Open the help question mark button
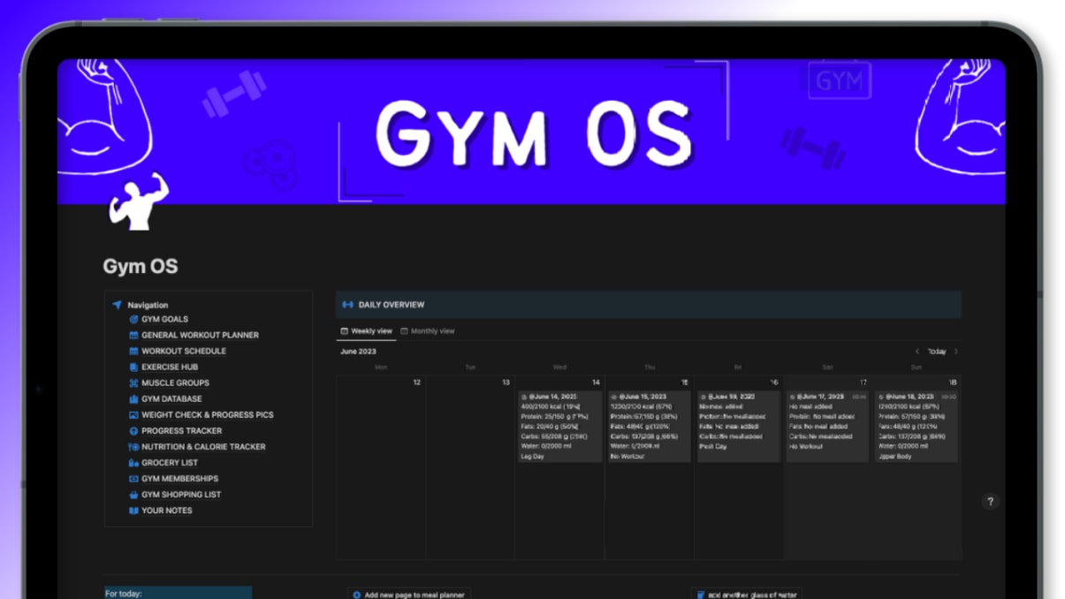 [991, 501]
